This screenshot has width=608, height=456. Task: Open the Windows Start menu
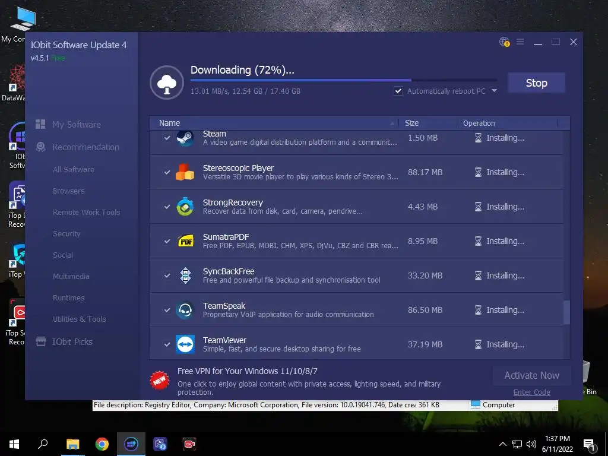14,444
